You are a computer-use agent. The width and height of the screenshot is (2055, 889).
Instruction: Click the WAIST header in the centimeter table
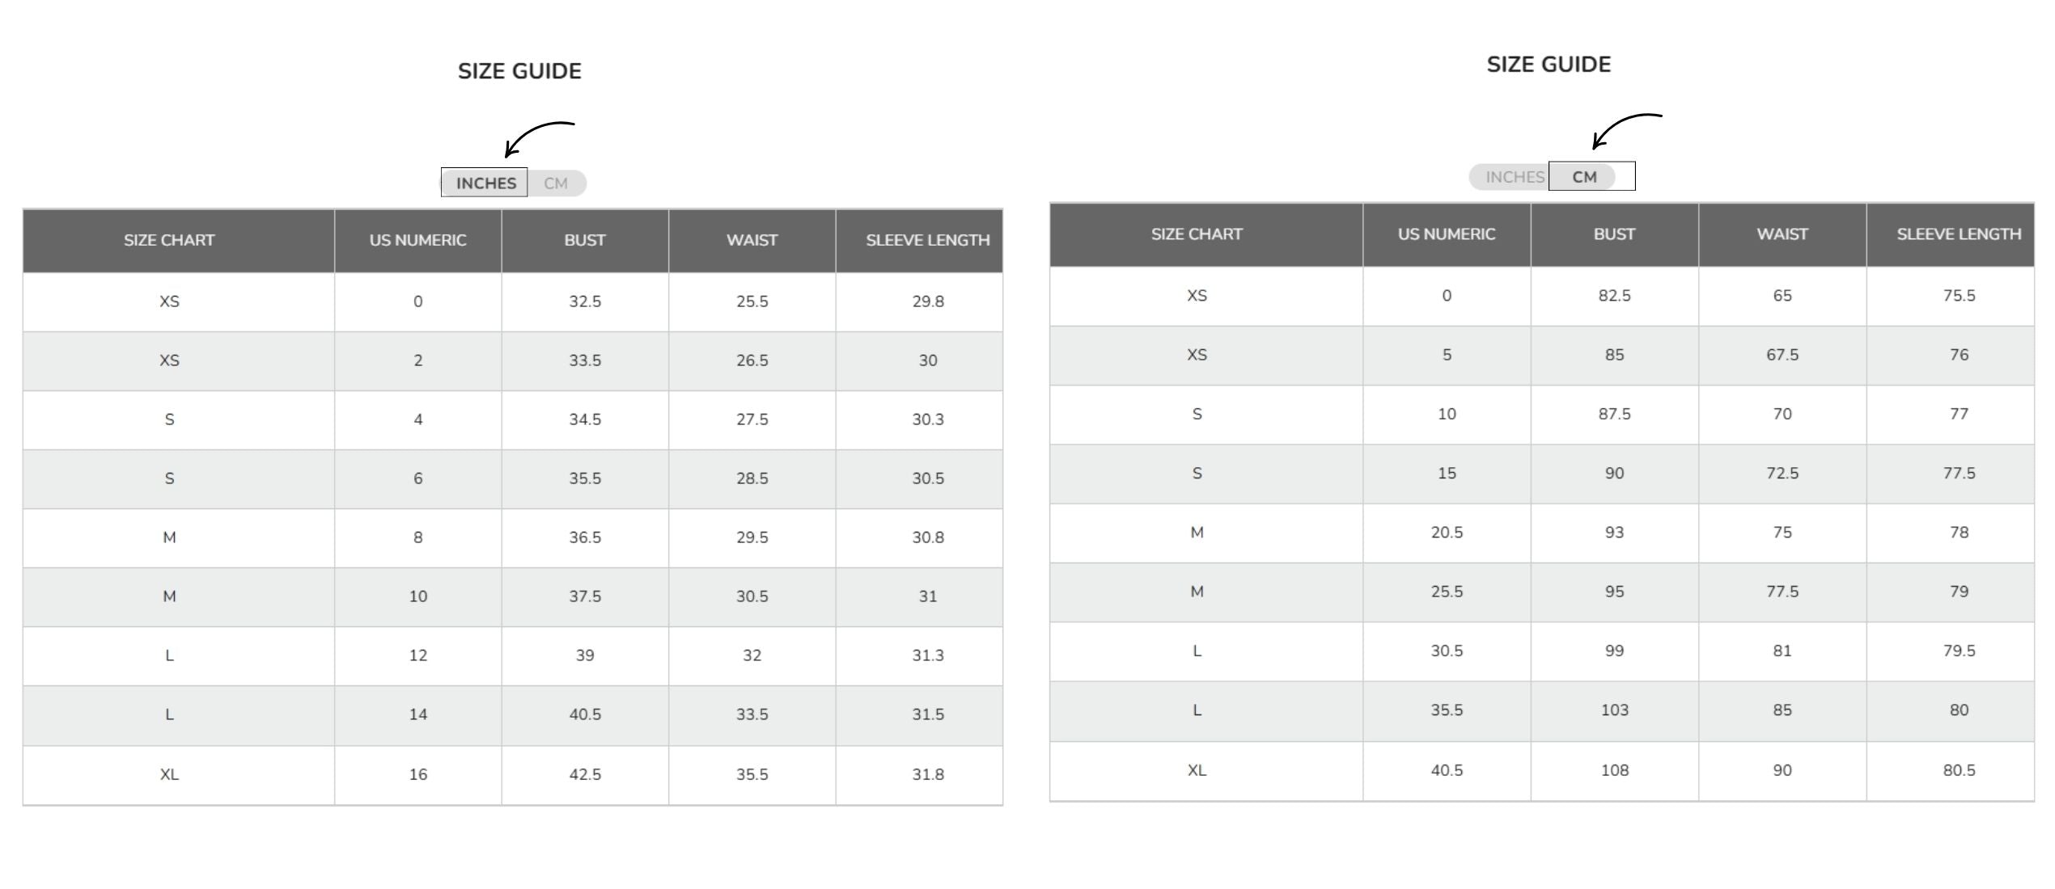[1782, 234]
